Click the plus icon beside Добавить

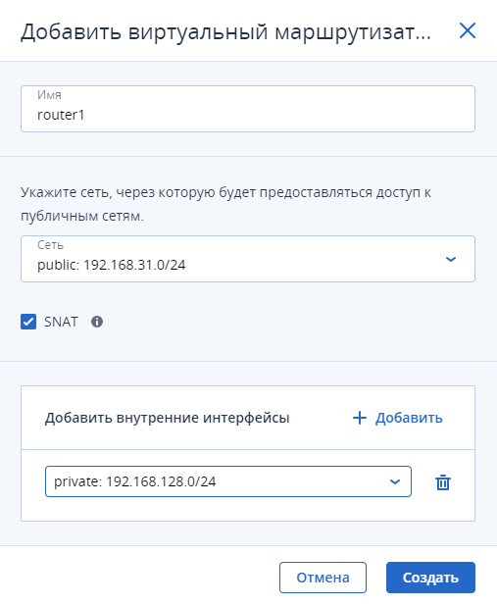pos(359,418)
